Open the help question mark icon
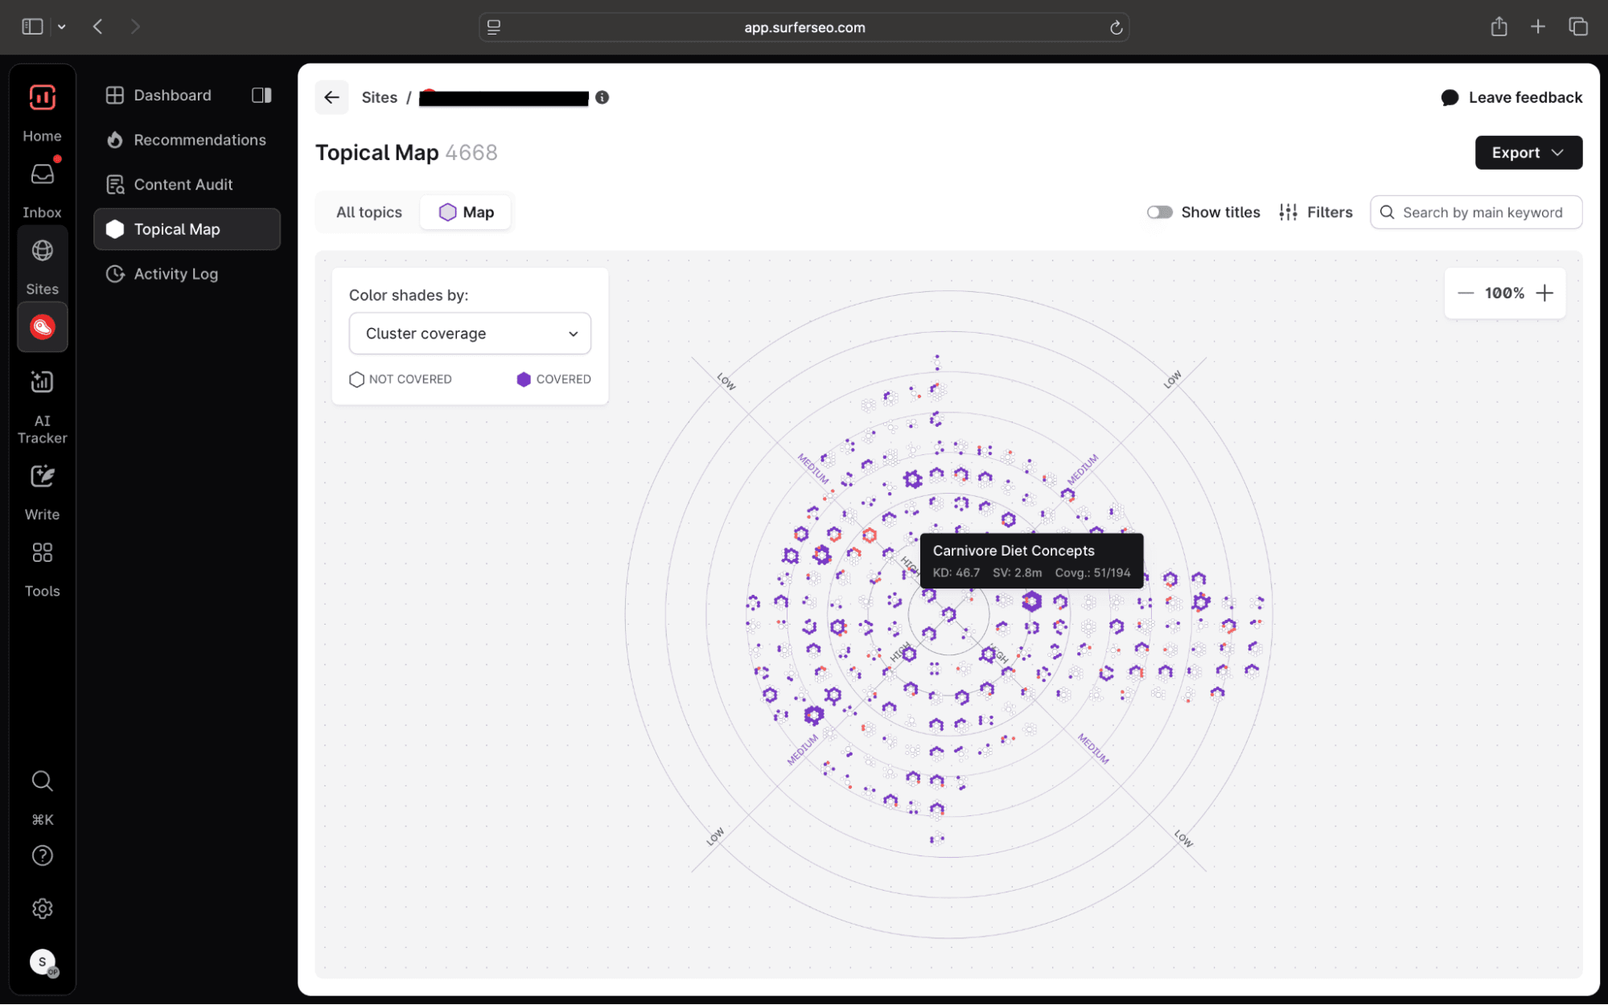Image resolution: width=1608 pixels, height=1005 pixels. (x=42, y=855)
